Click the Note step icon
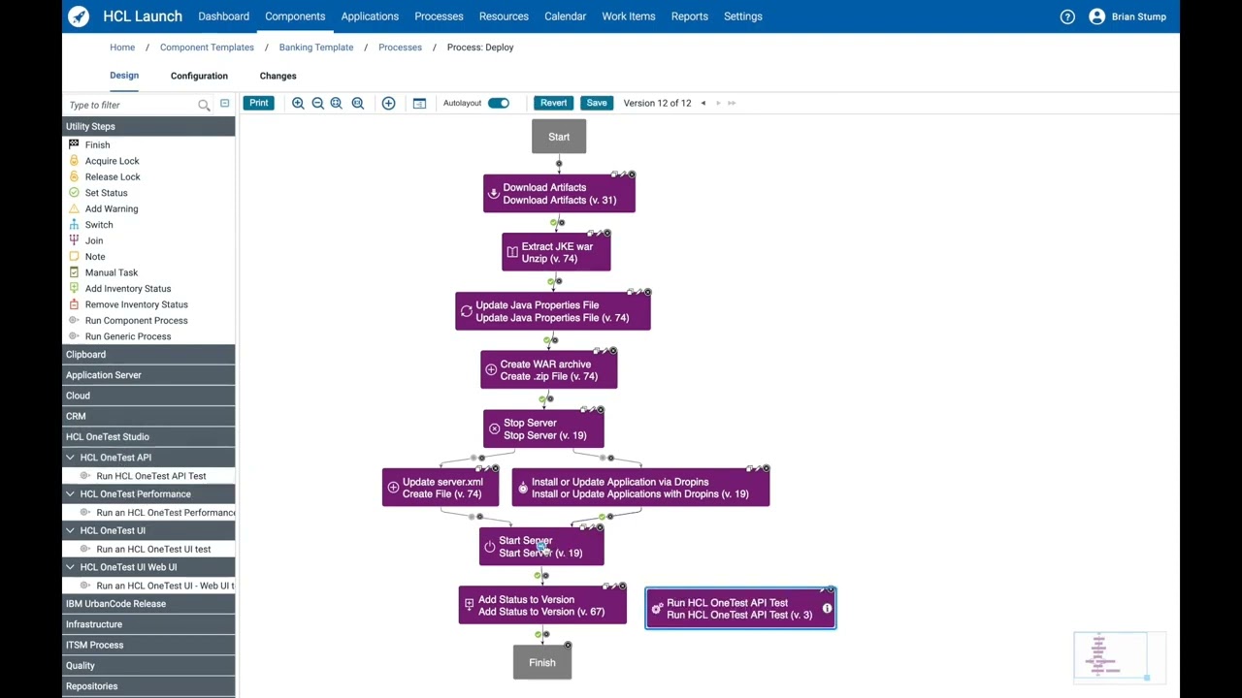1242x698 pixels. 74,256
